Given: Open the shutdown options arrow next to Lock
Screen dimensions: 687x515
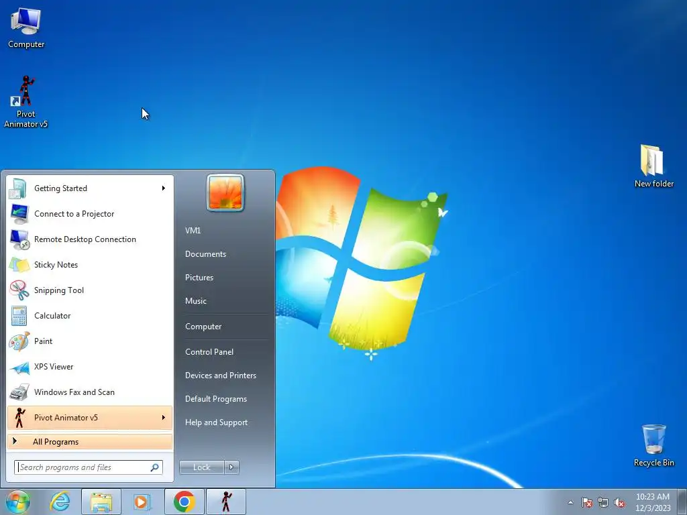Looking at the screenshot, I should (x=231, y=467).
